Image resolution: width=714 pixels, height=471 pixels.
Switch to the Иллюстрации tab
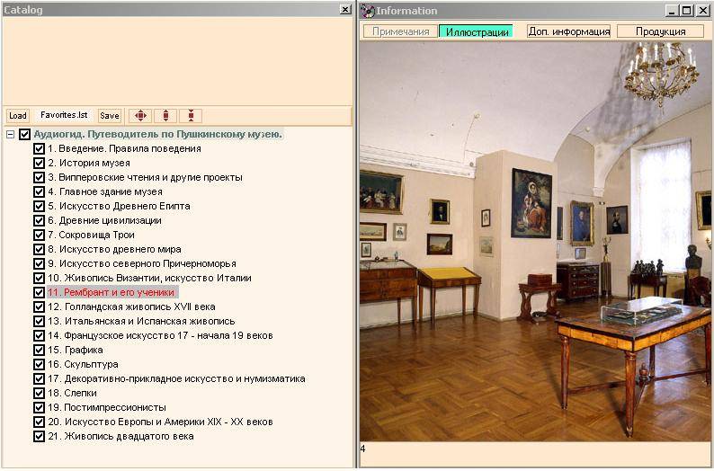pos(477,31)
